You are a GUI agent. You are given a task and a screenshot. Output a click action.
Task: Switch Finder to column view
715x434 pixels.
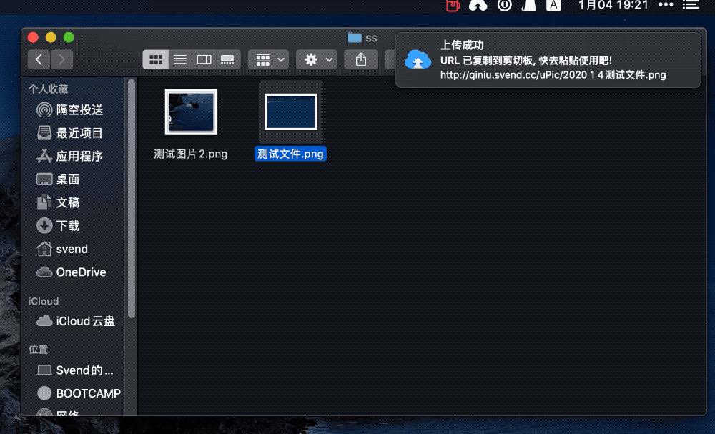click(204, 59)
